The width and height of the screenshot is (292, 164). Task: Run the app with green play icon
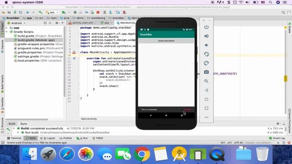(x=64, y=12)
